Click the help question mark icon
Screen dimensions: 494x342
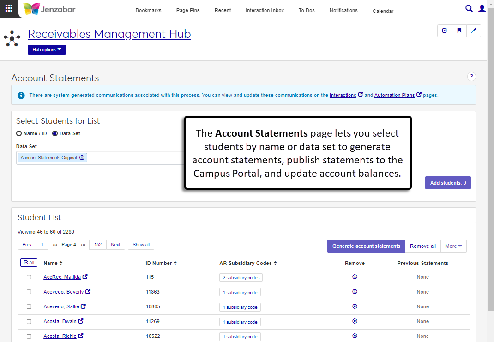click(471, 77)
